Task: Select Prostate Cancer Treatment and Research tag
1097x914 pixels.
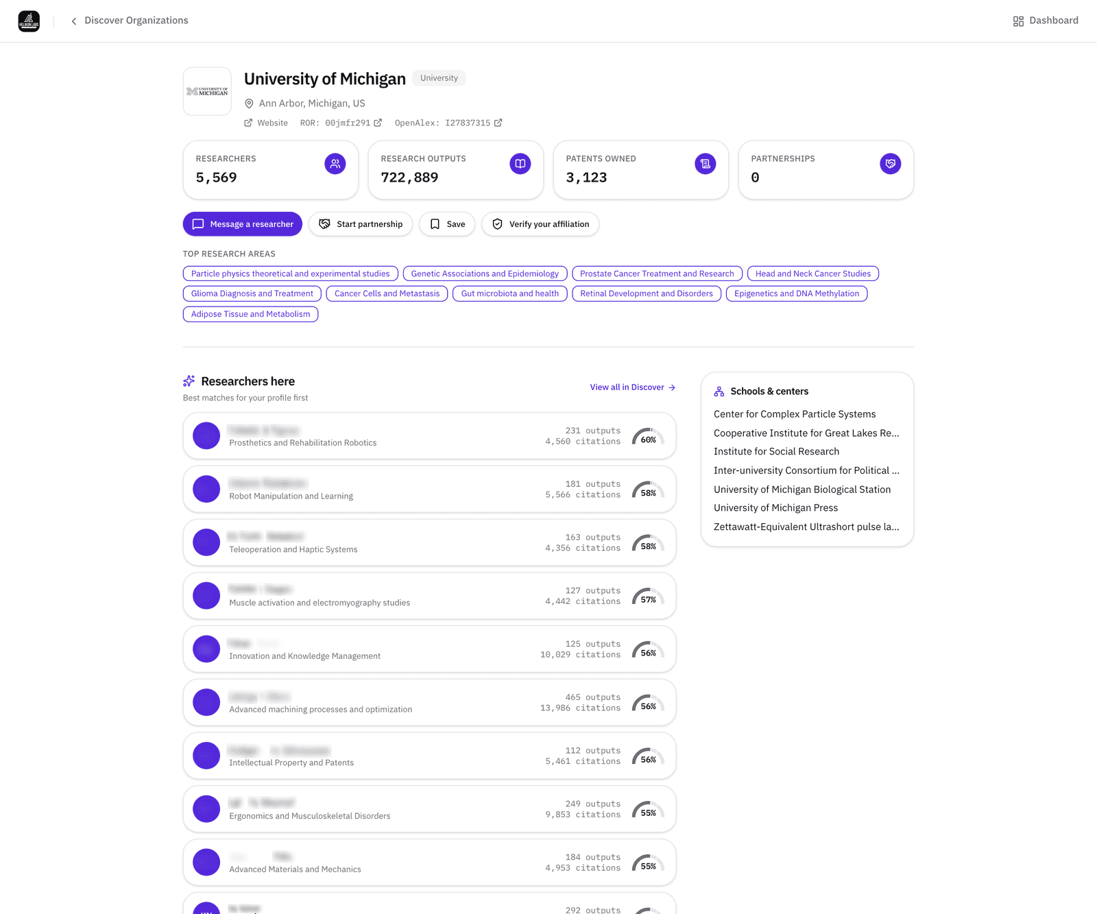Action: click(x=657, y=274)
